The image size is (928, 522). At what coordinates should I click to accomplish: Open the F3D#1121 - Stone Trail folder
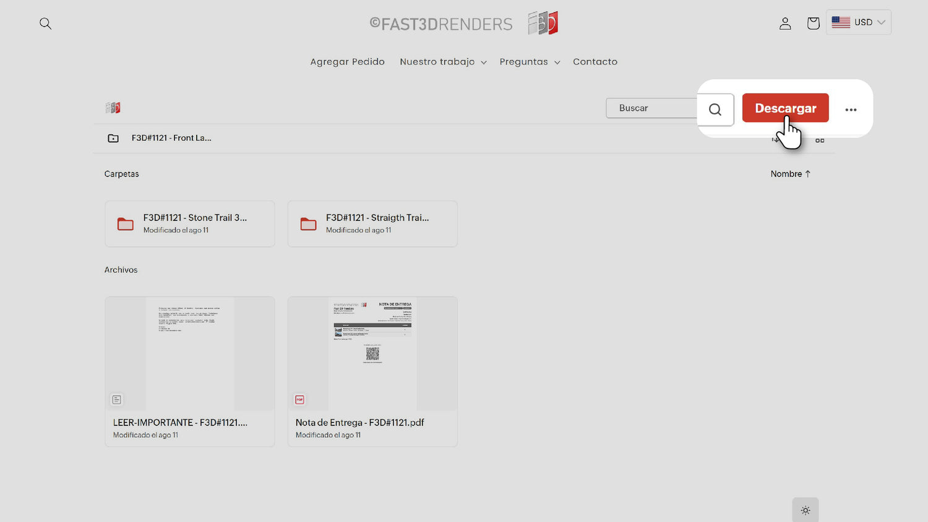click(190, 223)
